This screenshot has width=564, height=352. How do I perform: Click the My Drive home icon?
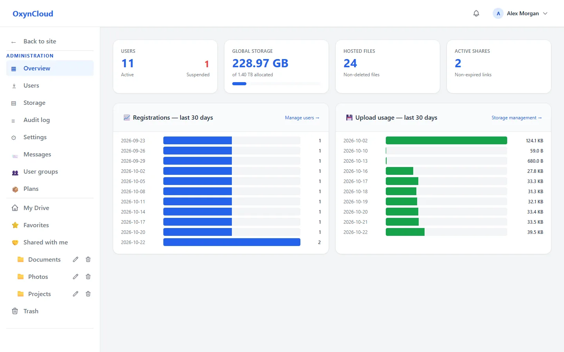point(15,208)
